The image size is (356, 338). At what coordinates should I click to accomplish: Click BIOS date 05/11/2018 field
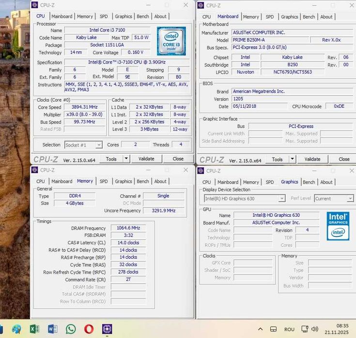point(259,106)
